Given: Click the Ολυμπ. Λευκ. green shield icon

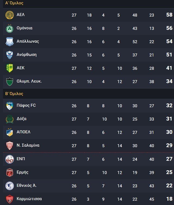Looking at the screenshot, I should pyautogui.click(x=10, y=81).
